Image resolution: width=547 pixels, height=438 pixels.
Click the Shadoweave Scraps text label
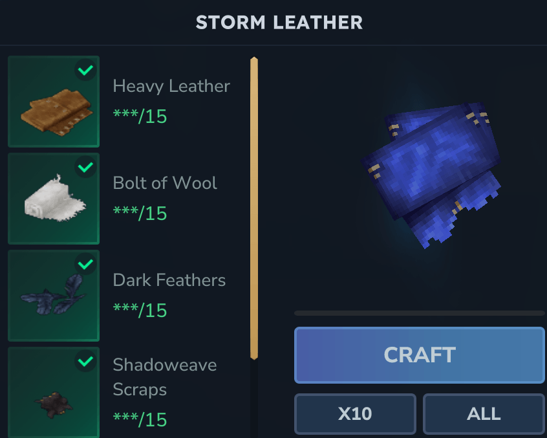(x=165, y=377)
